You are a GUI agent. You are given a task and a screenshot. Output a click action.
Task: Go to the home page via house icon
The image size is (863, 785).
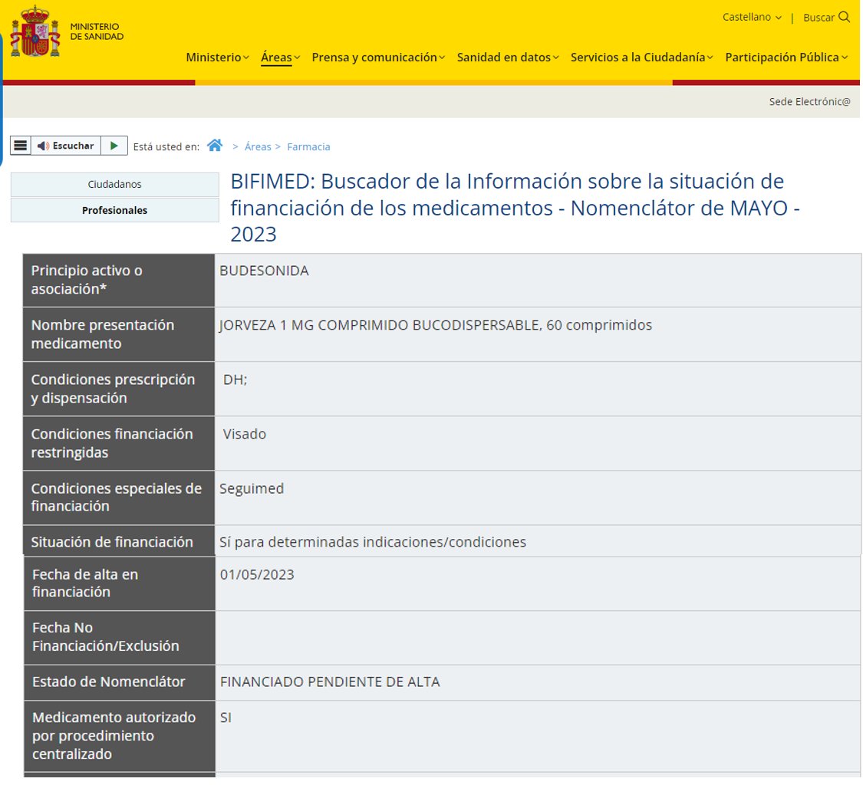click(x=215, y=145)
